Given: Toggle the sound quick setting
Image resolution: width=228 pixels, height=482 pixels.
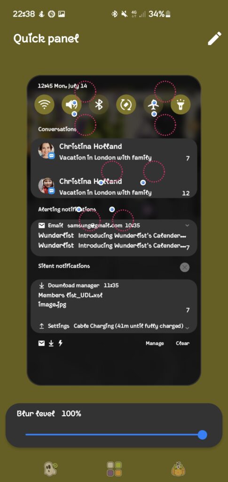Looking at the screenshot, I should (71, 105).
